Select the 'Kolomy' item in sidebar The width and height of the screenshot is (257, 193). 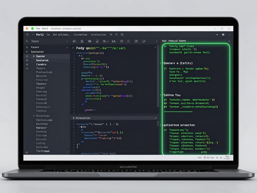tap(41, 131)
